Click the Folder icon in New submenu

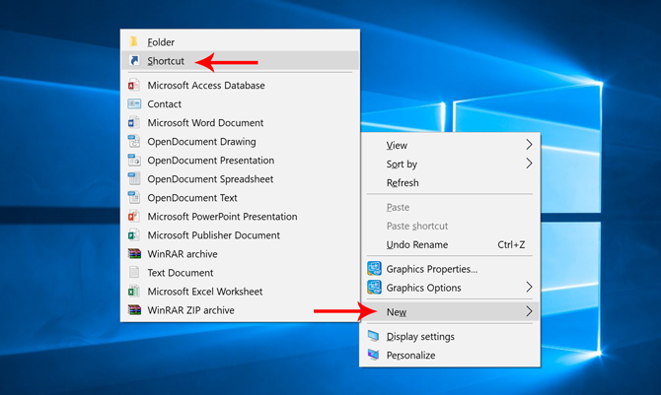click(134, 42)
